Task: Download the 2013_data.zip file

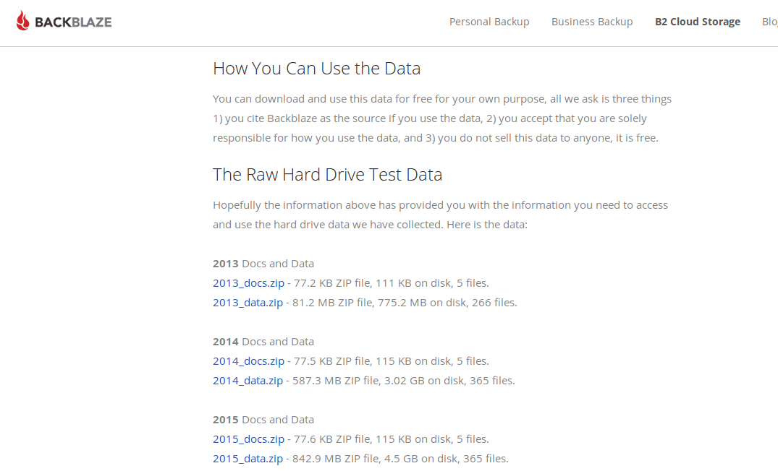Action: (x=248, y=302)
